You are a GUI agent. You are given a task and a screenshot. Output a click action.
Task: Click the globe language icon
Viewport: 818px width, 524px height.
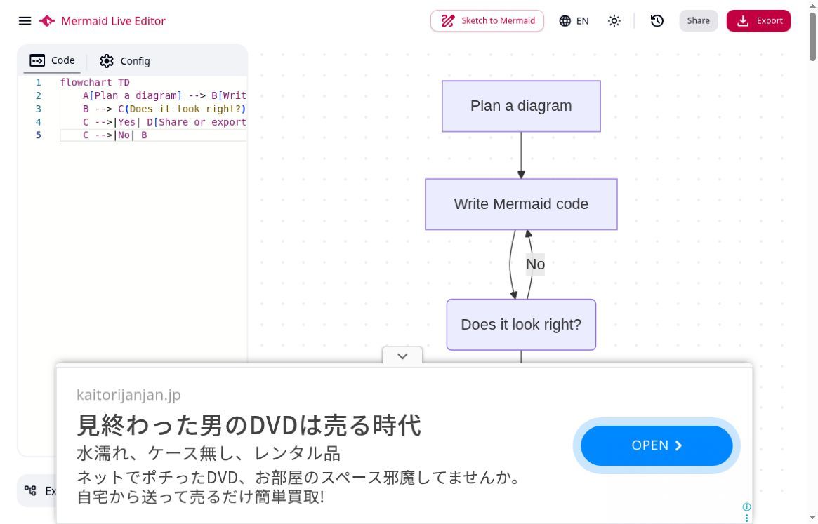coord(565,21)
